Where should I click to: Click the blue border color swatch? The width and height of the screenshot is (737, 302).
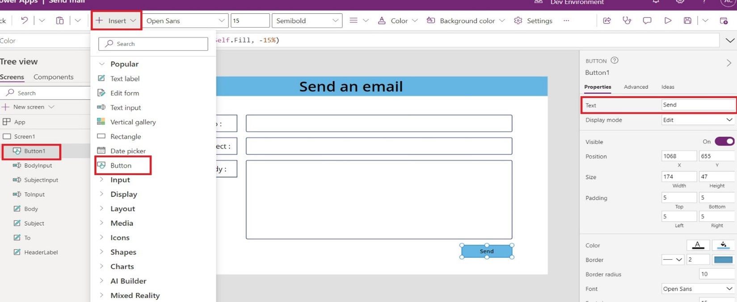pos(723,260)
